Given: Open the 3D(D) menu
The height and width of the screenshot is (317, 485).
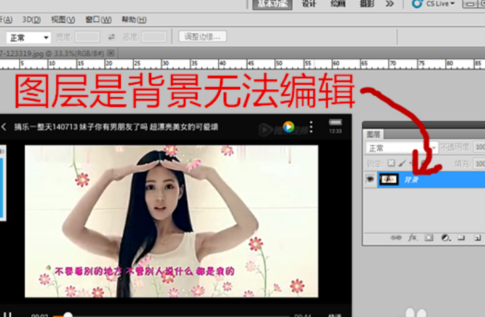Looking at the screenshot, I should [x=32, y=20].
